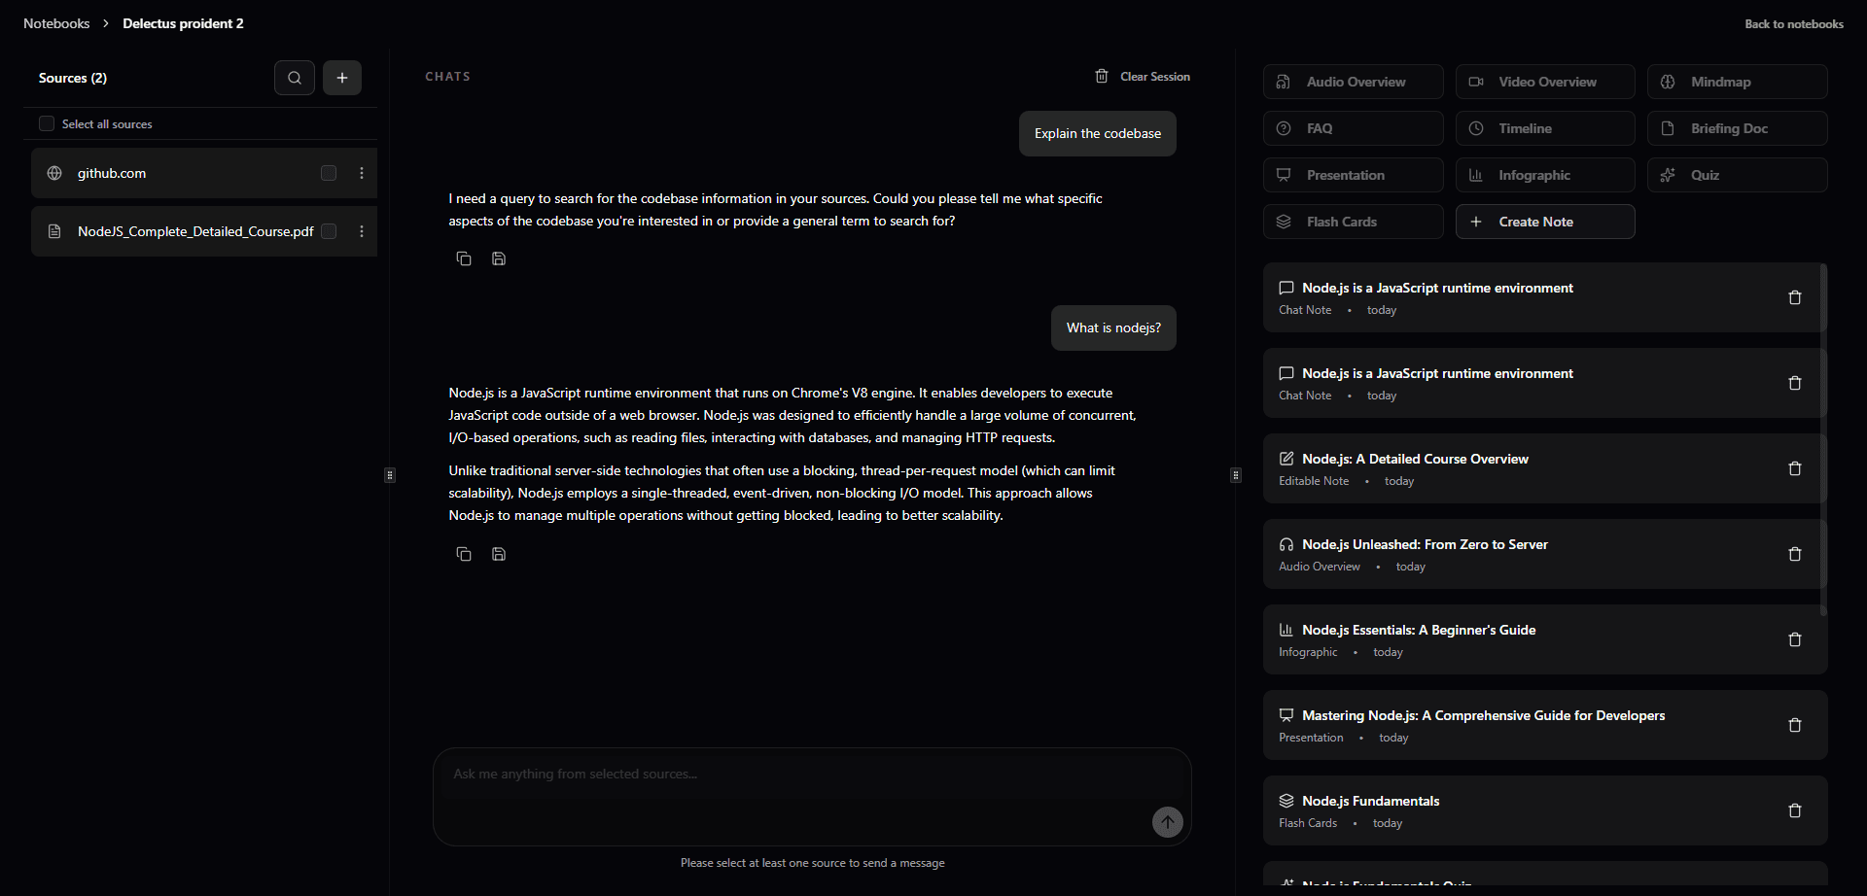Image resolution: width=1867 pixels, height=896 pixels.
Task: Check the github.com source checkbox
Action: click(x=329, y=173)
